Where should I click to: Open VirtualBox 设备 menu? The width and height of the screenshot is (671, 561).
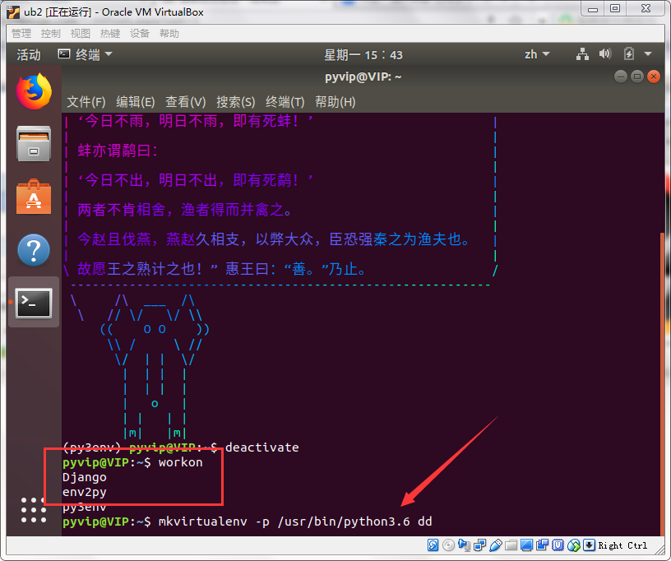tap(140, 34)
